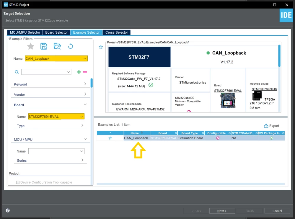Click the Export button

point(271,126)
